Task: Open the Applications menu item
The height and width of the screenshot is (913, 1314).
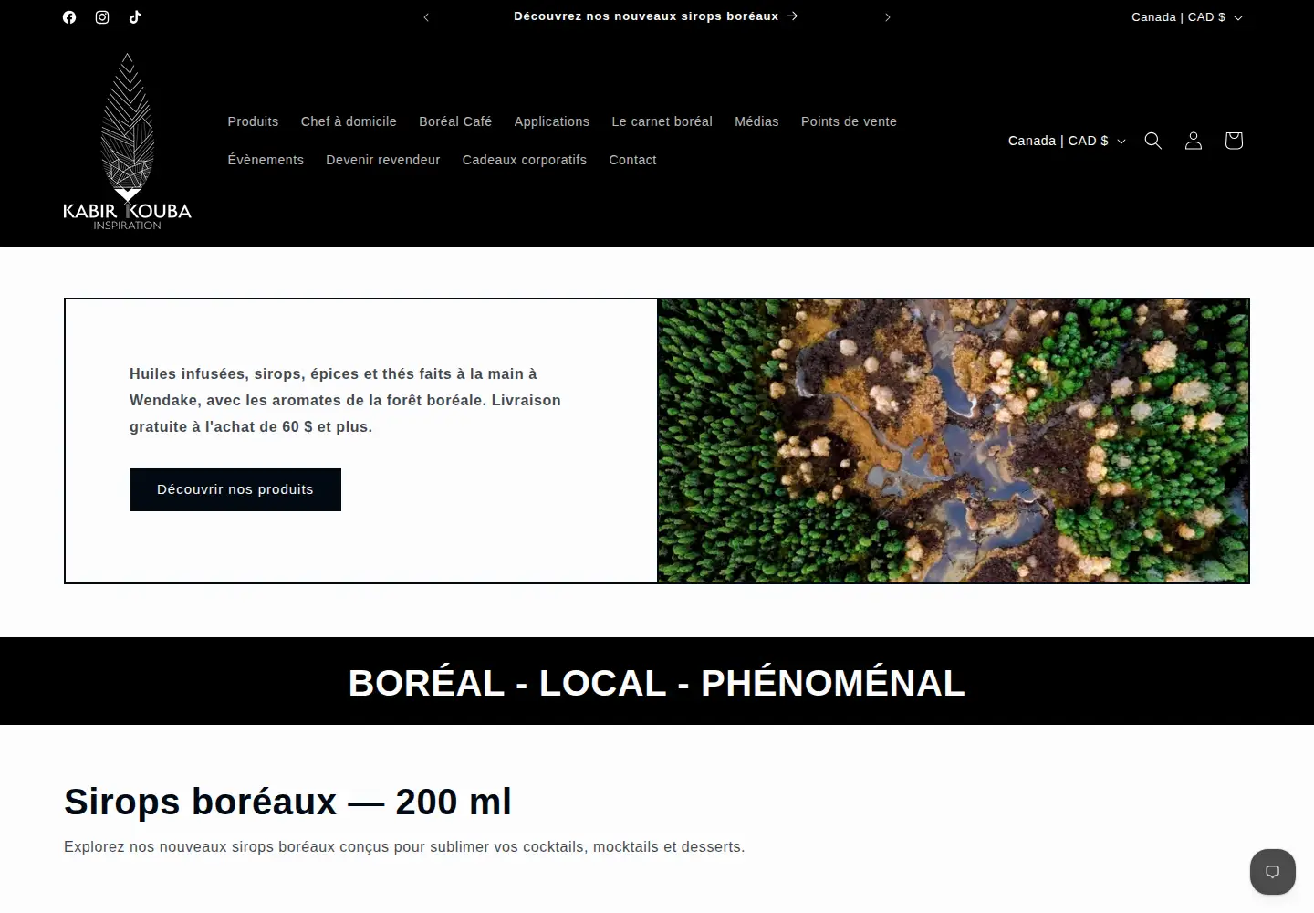Action: (x=552, y=121)
